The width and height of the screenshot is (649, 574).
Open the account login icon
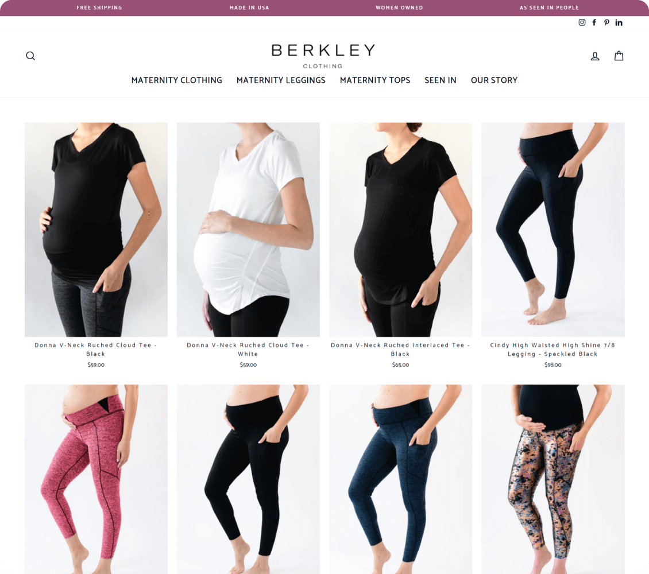pyautogui.click(x=595, y=56)
